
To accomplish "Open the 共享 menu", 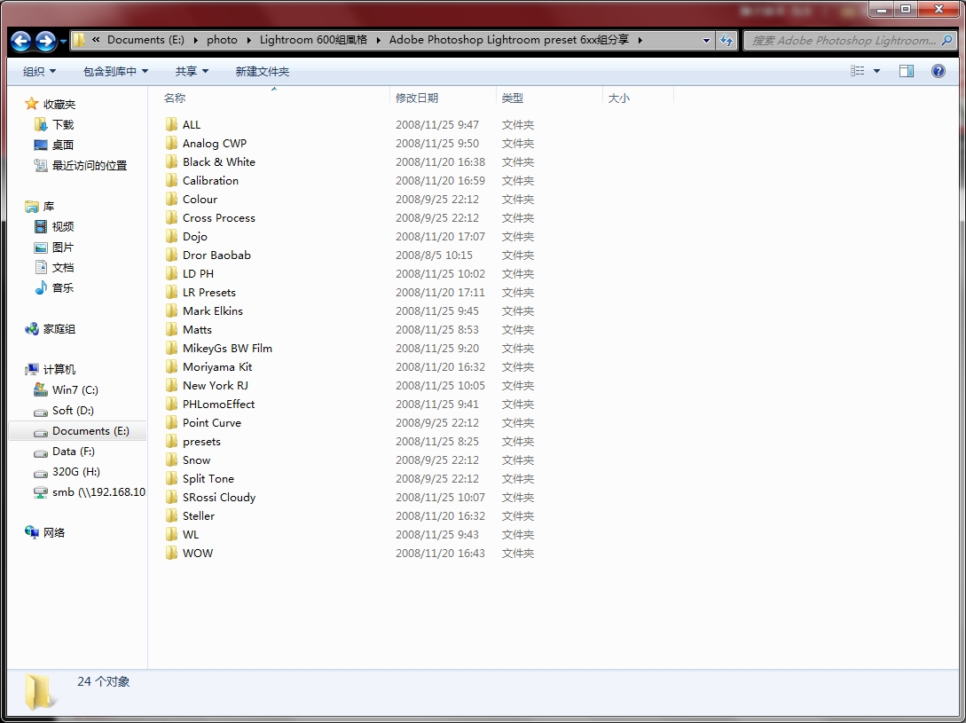I will coord(192,72).
